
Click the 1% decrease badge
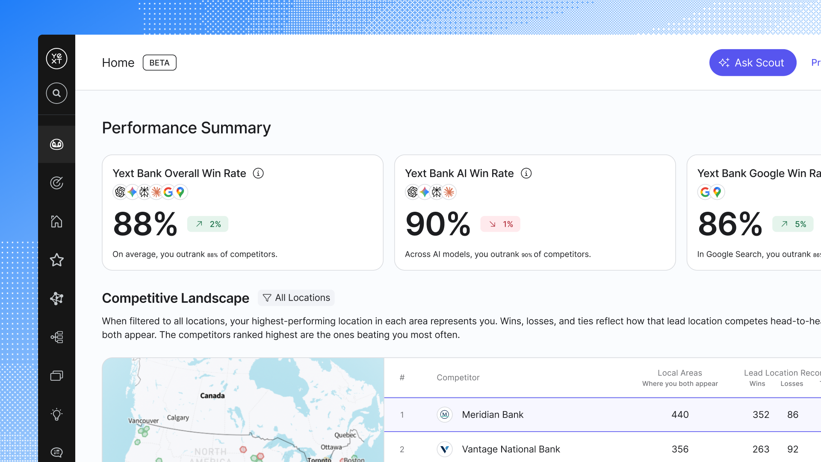(500, 224)
